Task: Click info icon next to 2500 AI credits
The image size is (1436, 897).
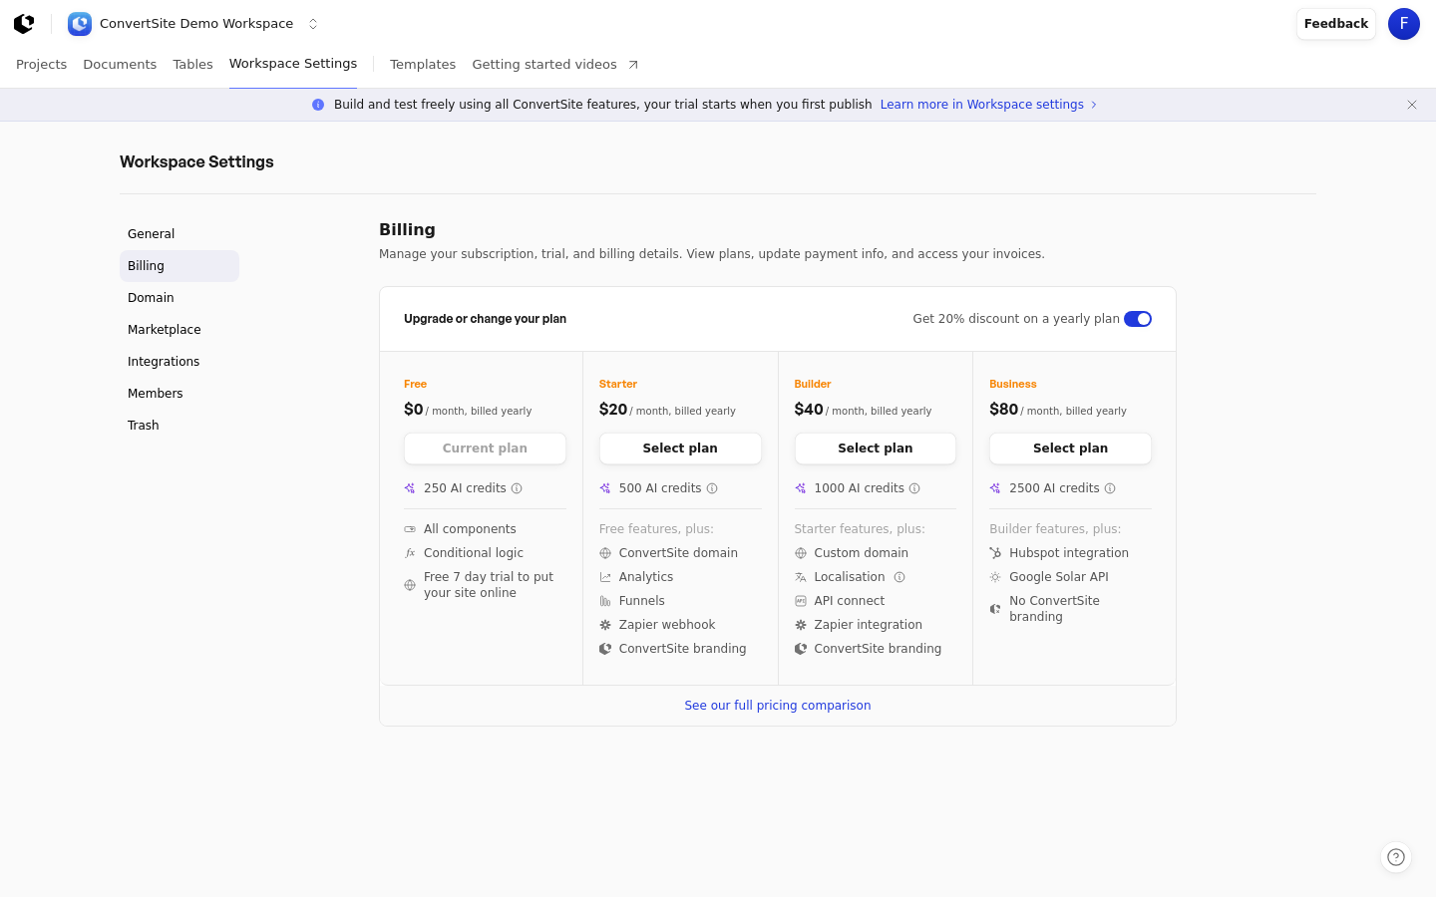Action: (x=1110, y=488)
